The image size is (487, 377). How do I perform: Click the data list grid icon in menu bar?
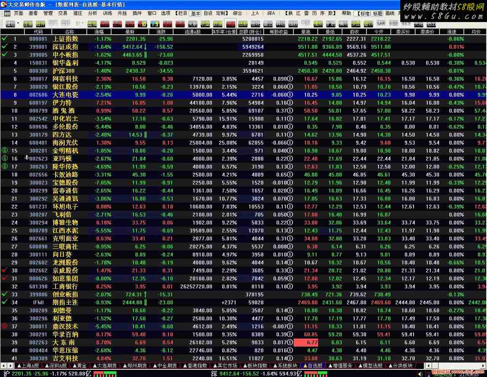(7, 13)
